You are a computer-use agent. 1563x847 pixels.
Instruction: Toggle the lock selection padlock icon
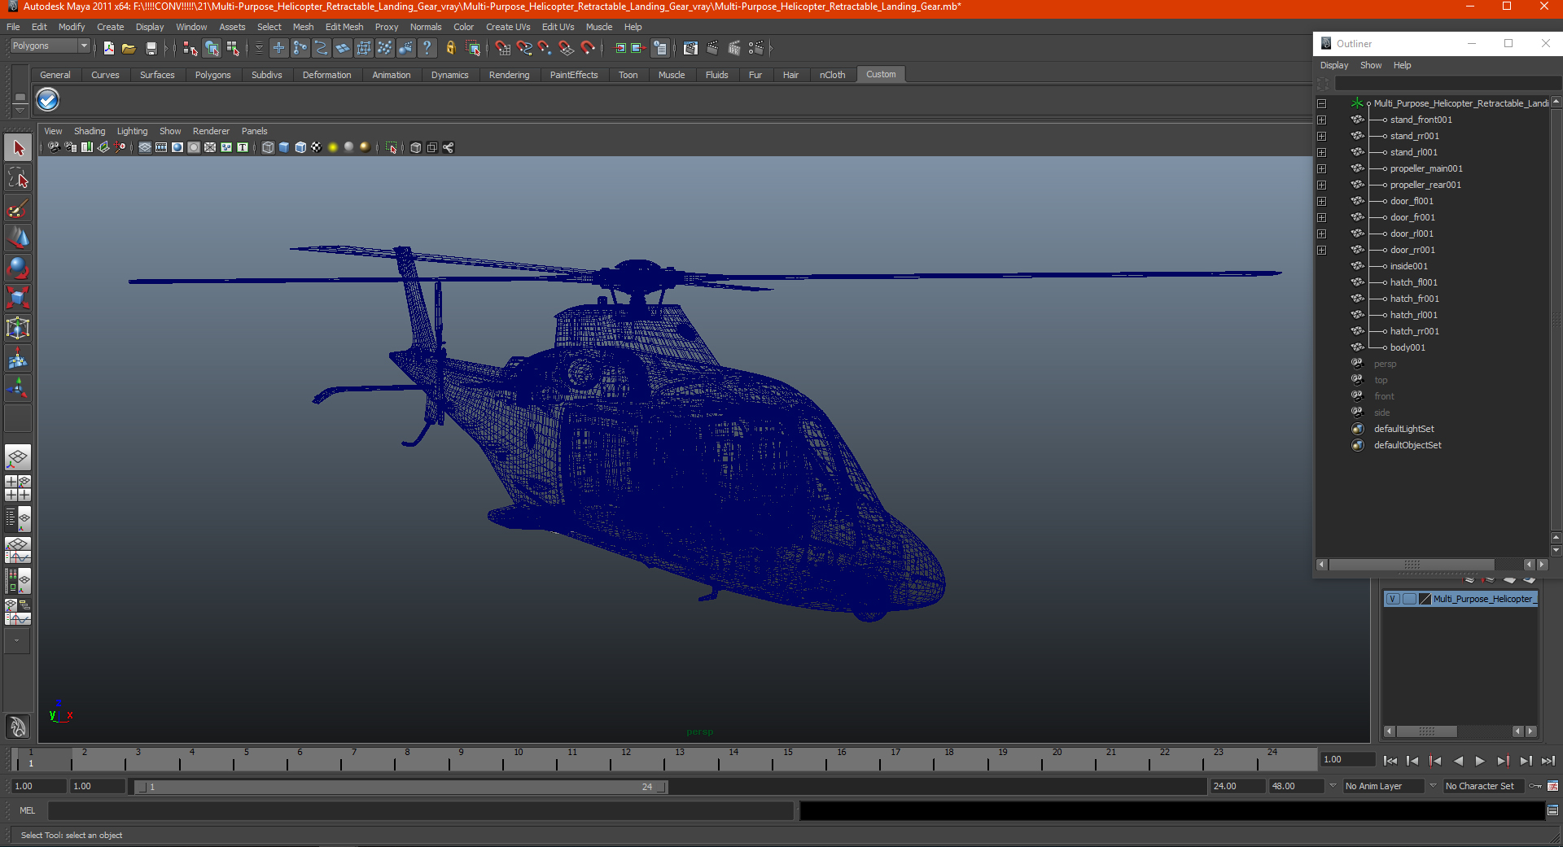pos(451,49)
